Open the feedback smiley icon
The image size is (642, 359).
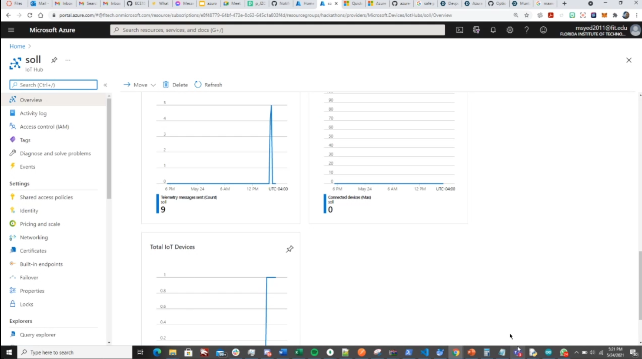pos(543,30)
